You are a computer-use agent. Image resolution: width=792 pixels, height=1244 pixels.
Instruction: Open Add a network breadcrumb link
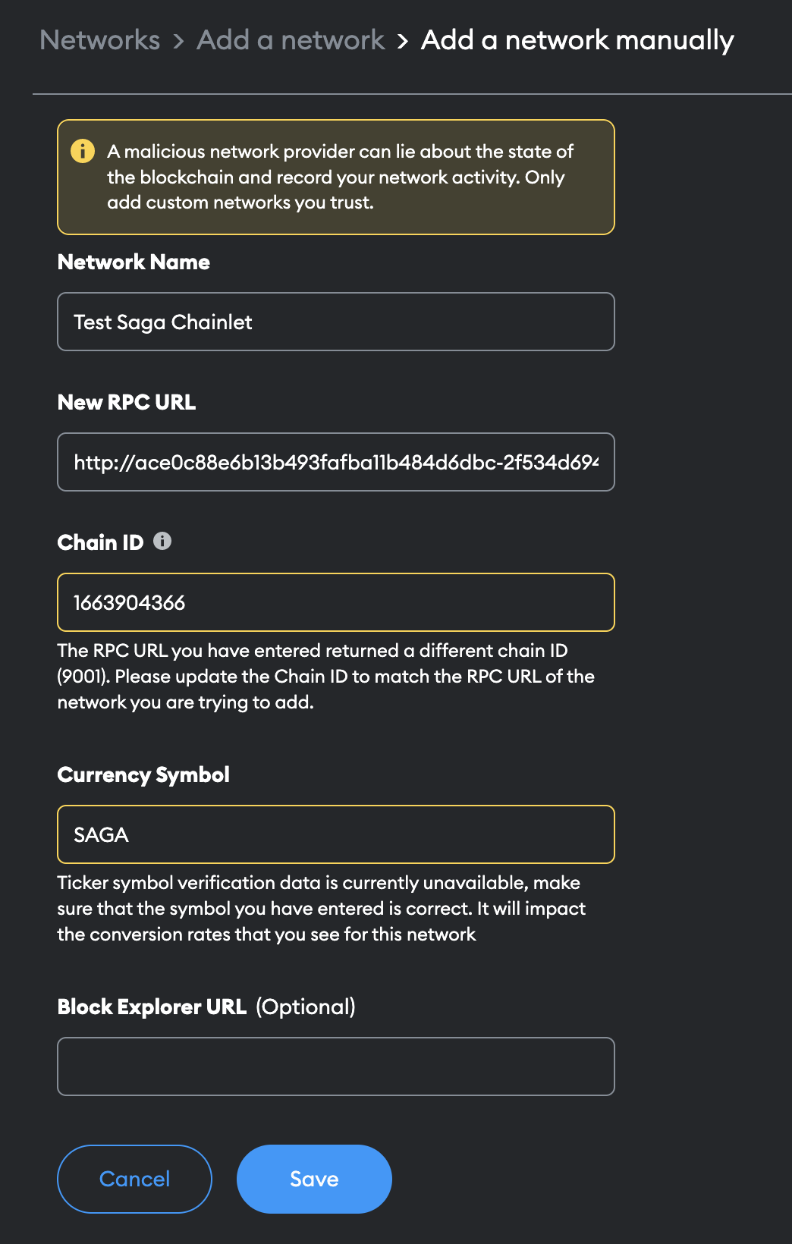point(291,40)
